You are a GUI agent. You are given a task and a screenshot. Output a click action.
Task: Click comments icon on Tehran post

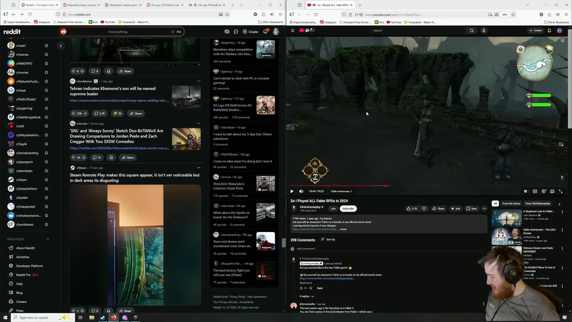coord(99,113)
